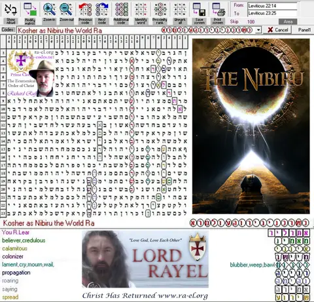
Task: Click the Skip value 100
Action: [251, 22]
